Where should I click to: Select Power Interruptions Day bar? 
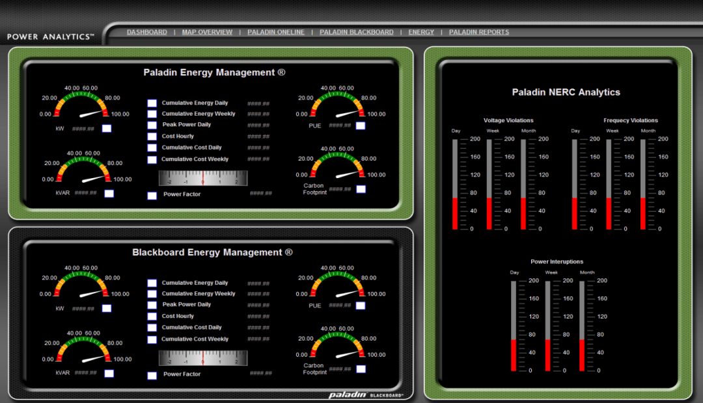click(x=514, y=326)
